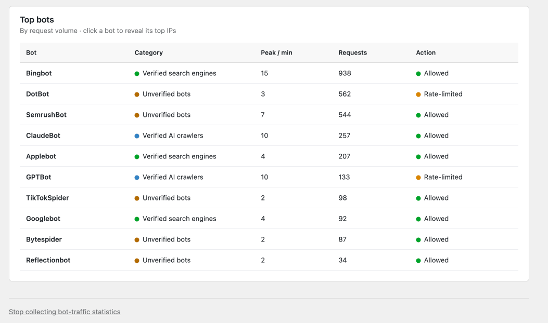Click Reflectionbot's Allowed action status
Screen dimensions: 548x323
tap(432, 260)
